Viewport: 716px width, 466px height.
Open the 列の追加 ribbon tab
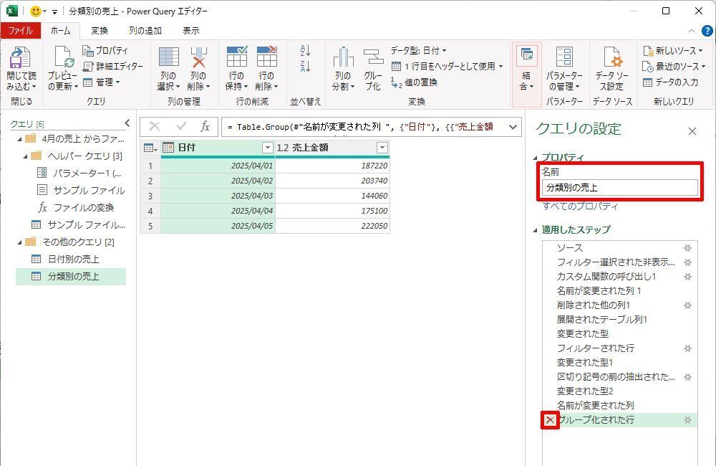tap(145, 31)
